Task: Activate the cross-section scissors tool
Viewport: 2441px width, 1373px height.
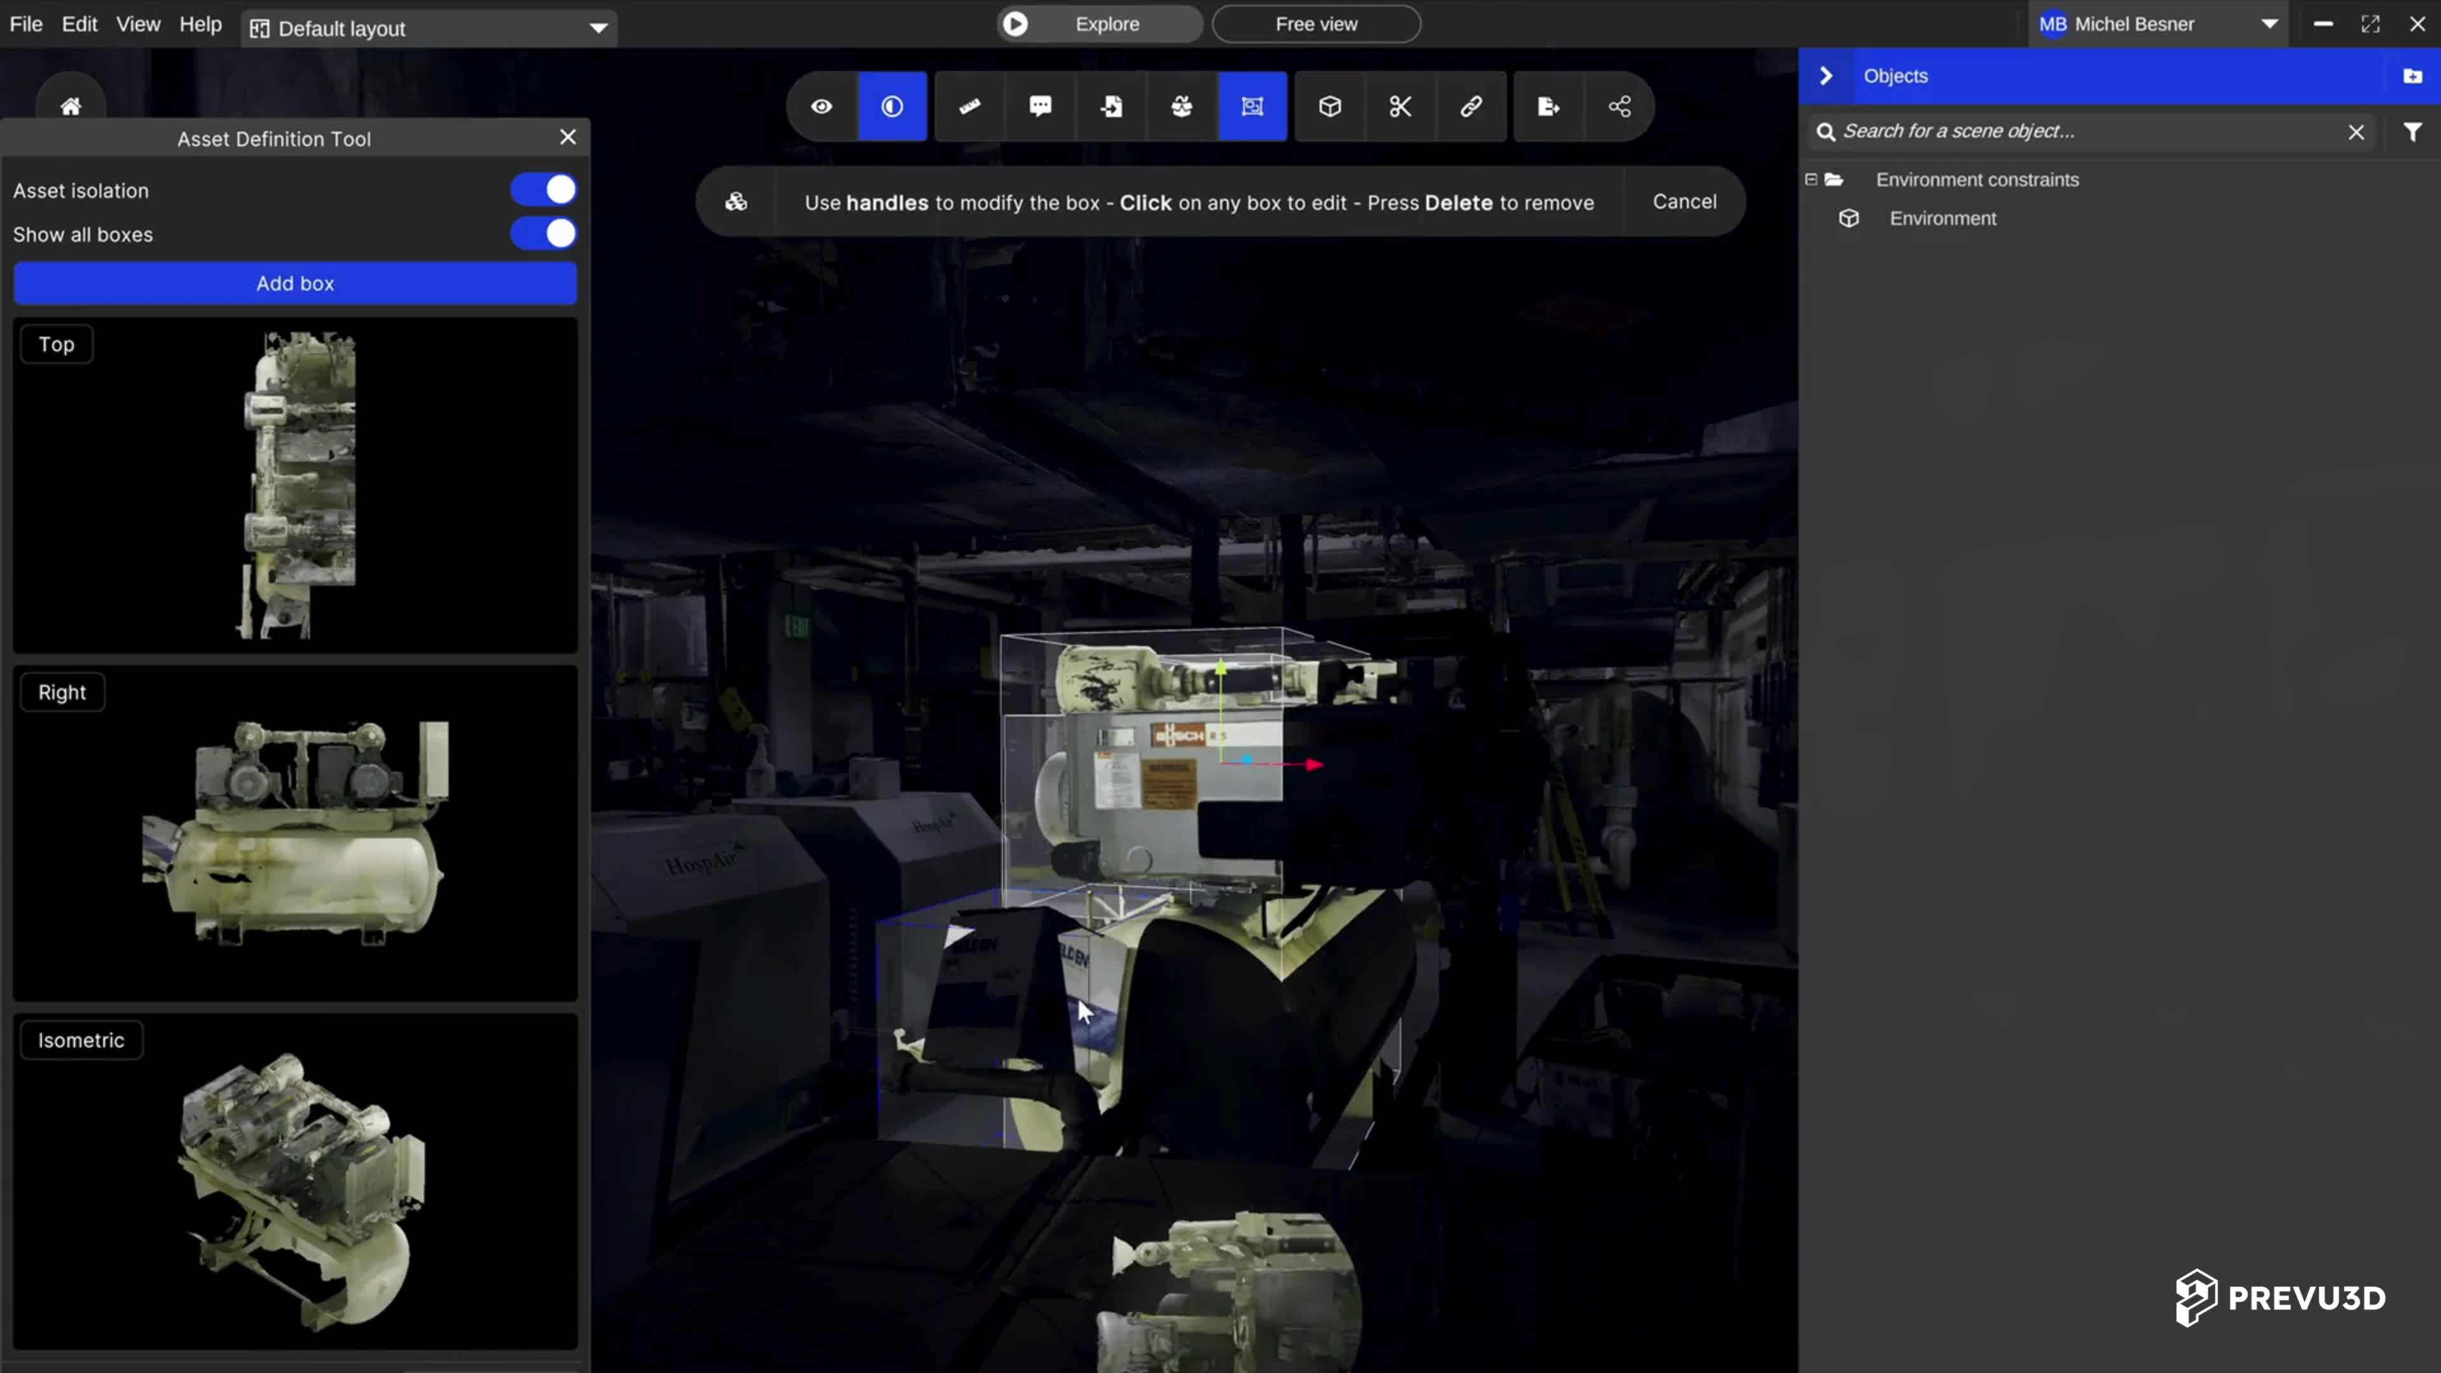Action: (x=1400, y=106)
